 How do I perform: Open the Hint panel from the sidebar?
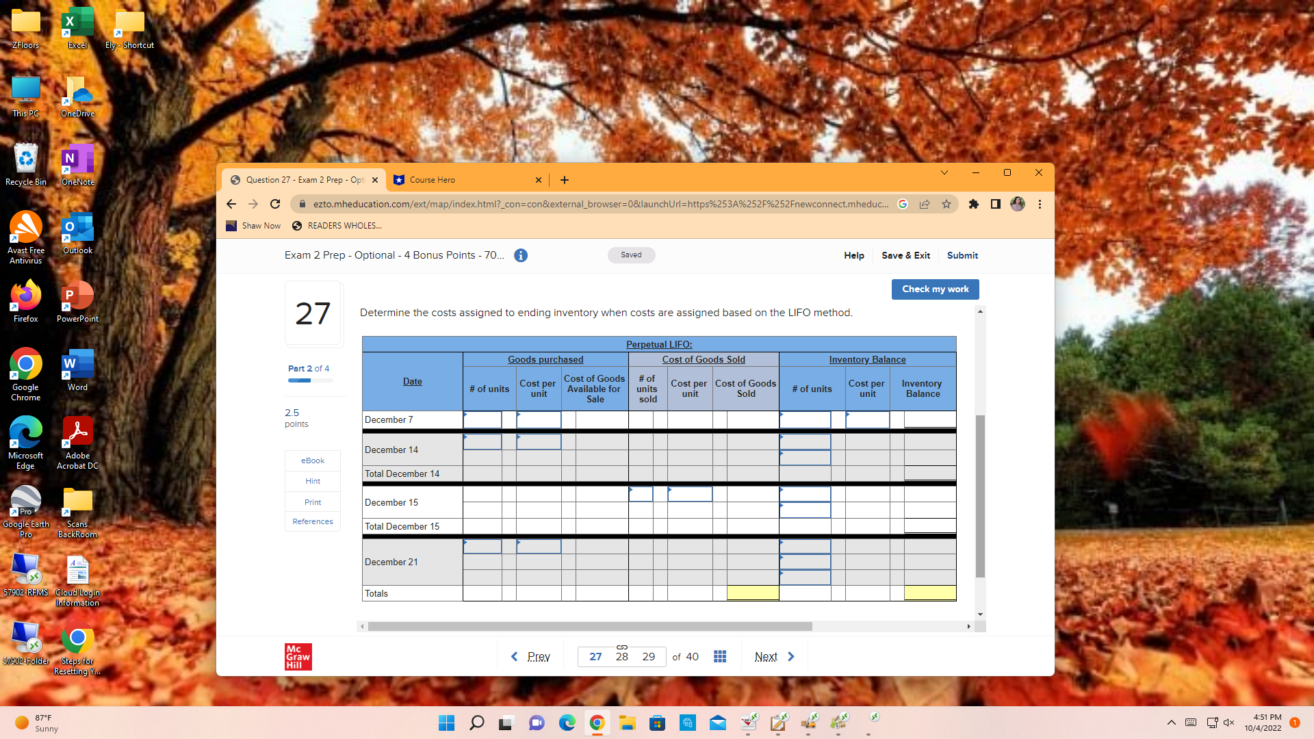click(312, 481)
